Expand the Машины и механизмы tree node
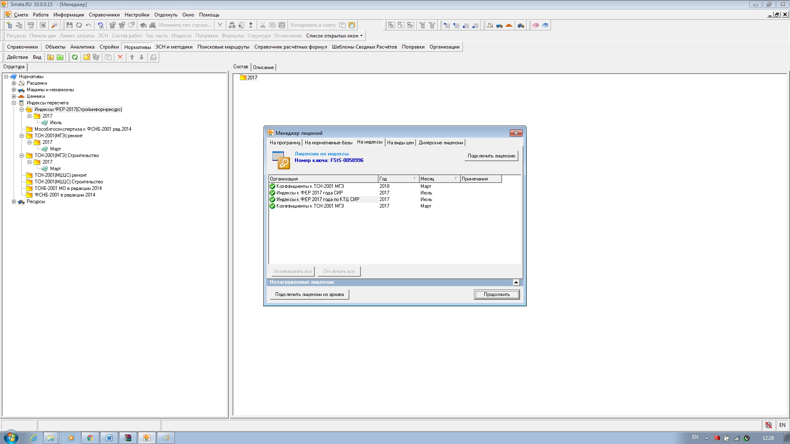This screenshot has height=444, width=790. point(14,90)
